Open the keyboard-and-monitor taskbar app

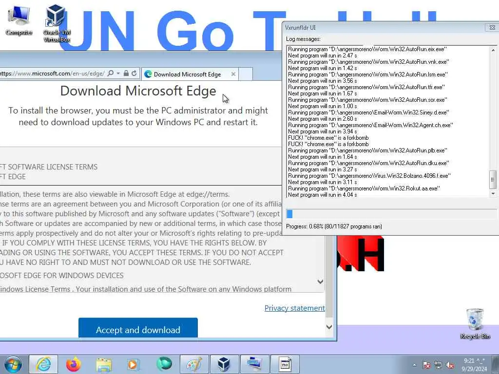tap(254, 364)
